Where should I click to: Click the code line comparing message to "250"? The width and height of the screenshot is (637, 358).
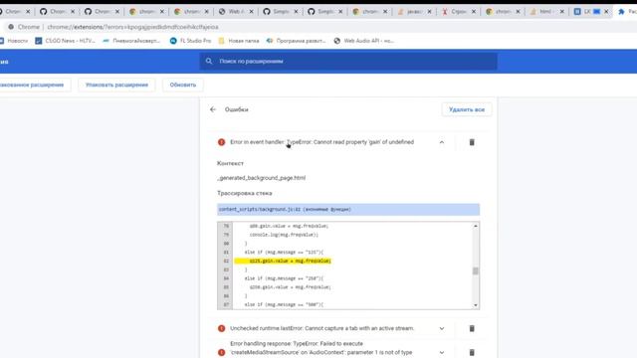pos(284,278)
